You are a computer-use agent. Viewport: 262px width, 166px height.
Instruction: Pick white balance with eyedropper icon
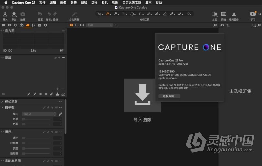click(60, 114)
